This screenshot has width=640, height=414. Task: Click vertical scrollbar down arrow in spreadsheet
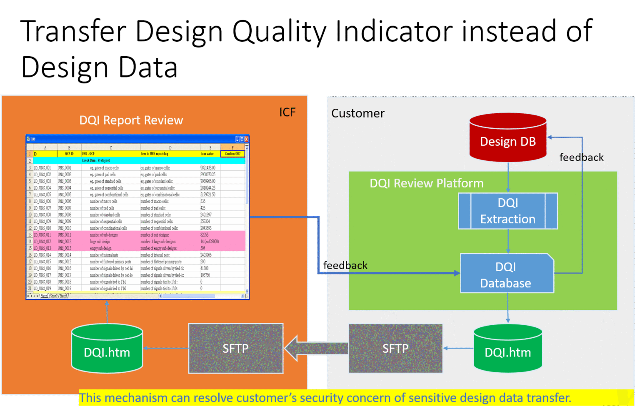[x=247, y=291]
